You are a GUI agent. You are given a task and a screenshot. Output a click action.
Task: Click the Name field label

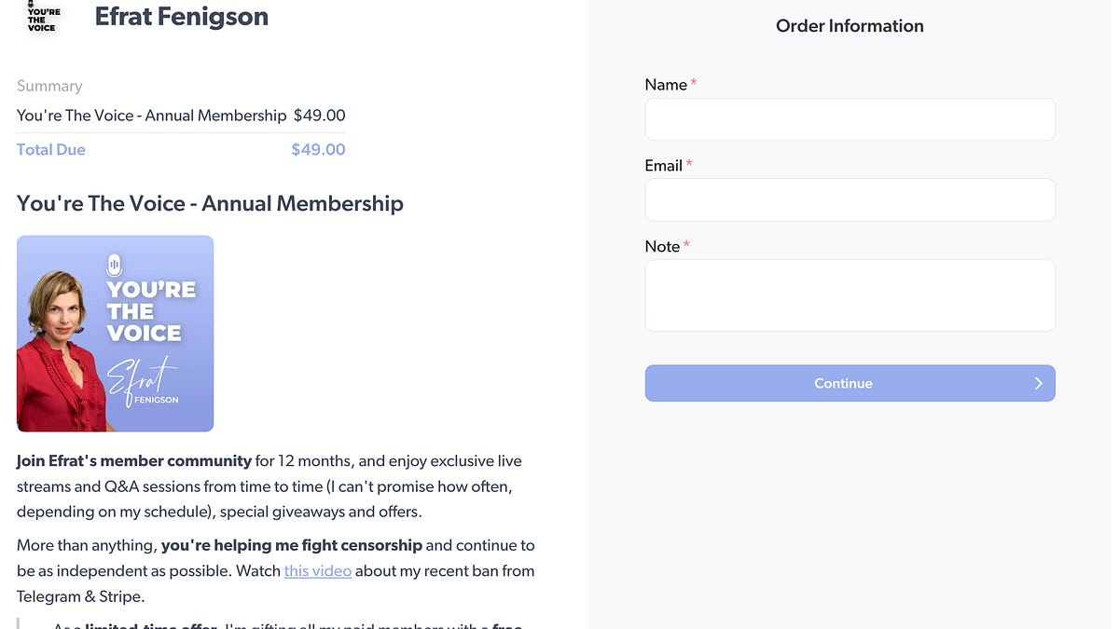(666, 85)
